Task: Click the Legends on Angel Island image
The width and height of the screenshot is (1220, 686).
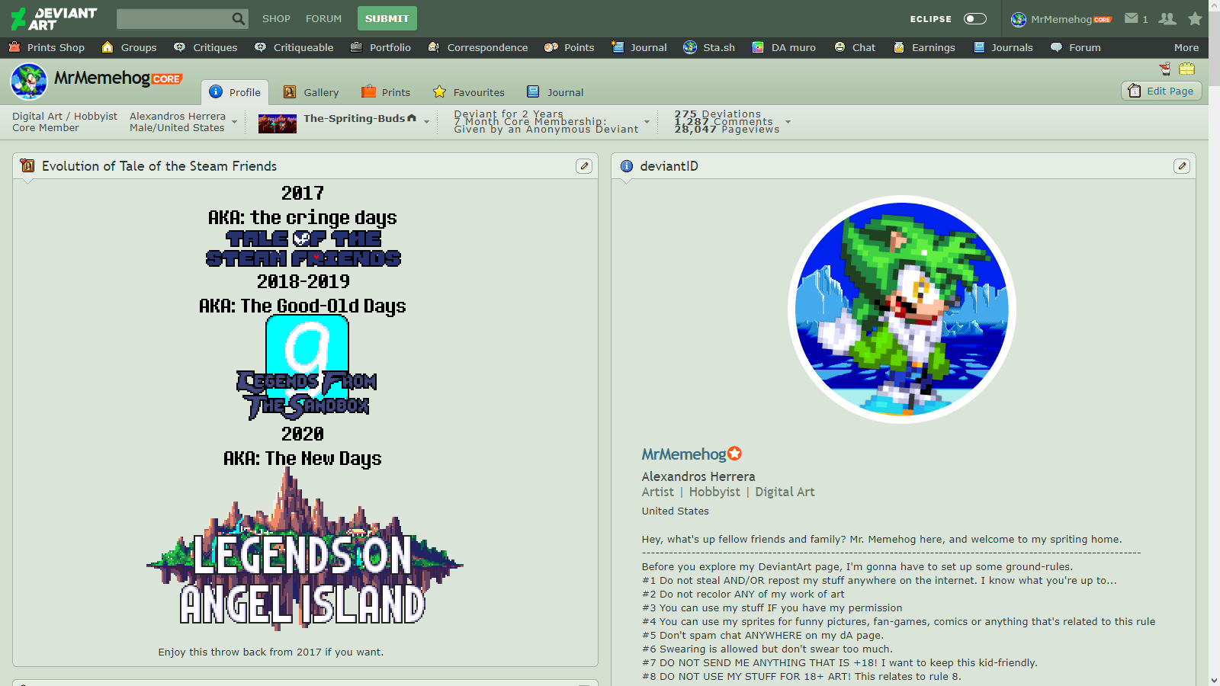Action: (303, 549)
